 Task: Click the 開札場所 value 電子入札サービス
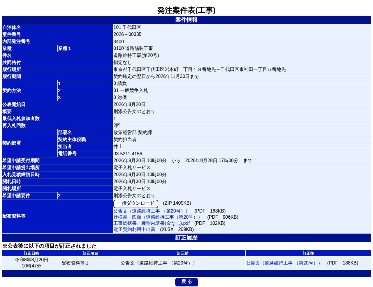click(132, 189)
